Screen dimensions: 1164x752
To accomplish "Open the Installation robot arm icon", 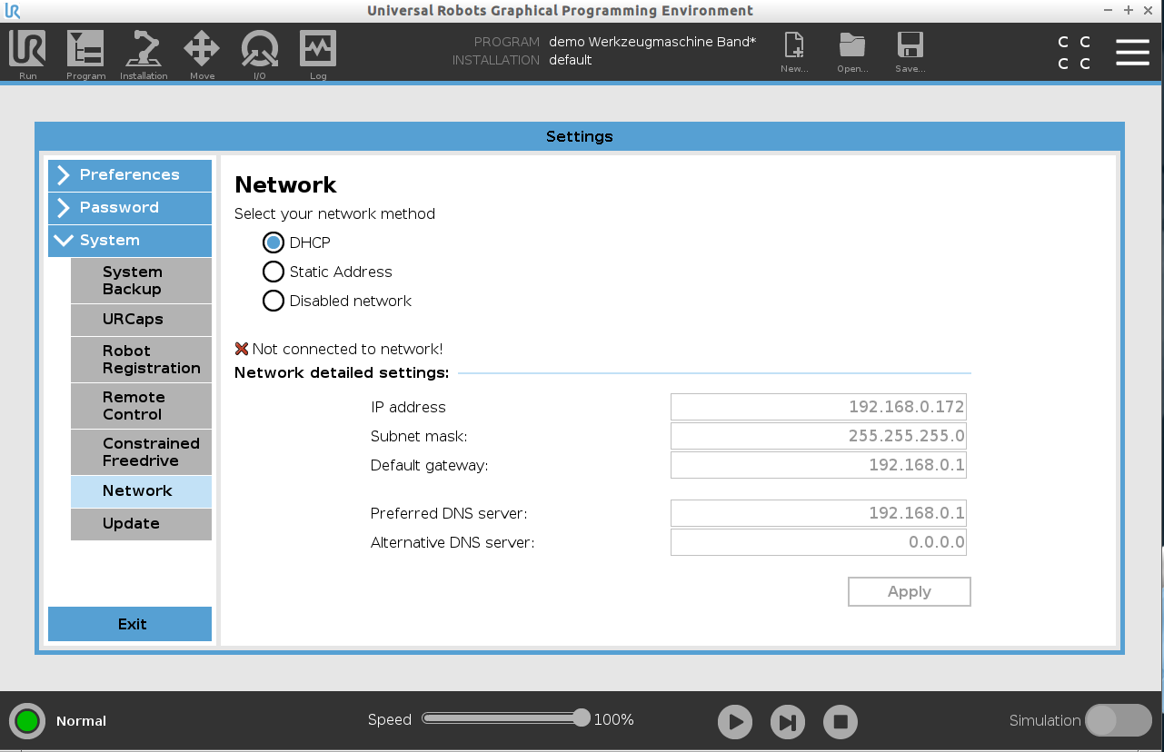I will coord(144,51).
